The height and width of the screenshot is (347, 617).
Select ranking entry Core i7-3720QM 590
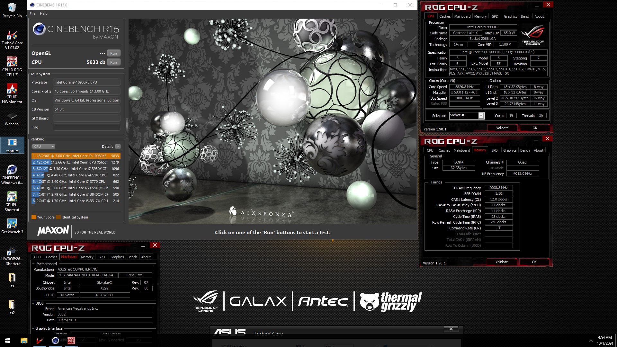76,188
